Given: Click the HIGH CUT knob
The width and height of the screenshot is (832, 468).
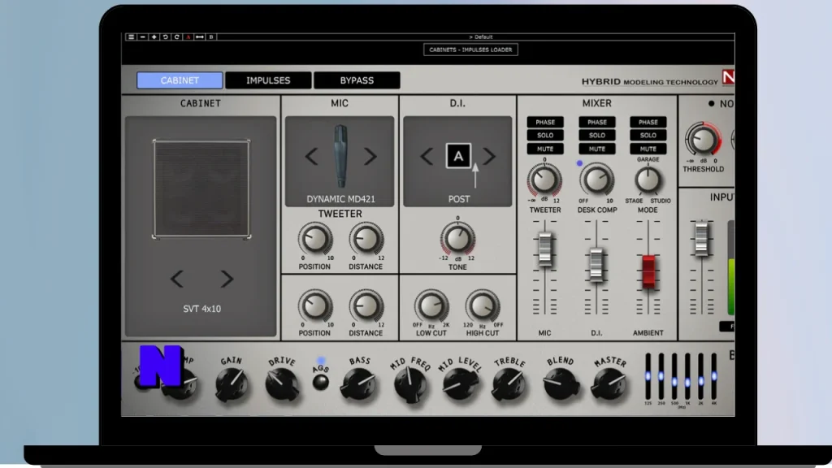Looking at the screenshot, I should [483, 305].
